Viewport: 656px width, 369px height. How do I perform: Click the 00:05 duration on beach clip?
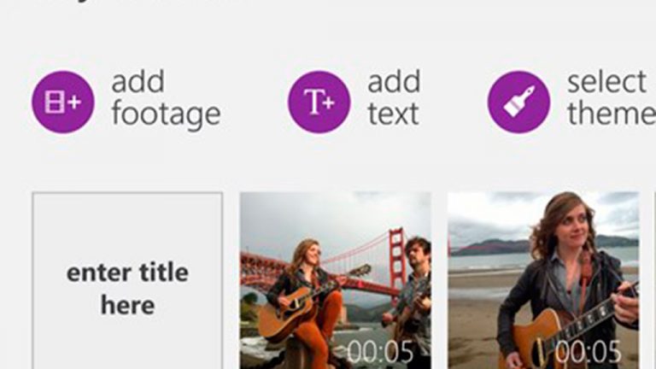click(588, 352)
